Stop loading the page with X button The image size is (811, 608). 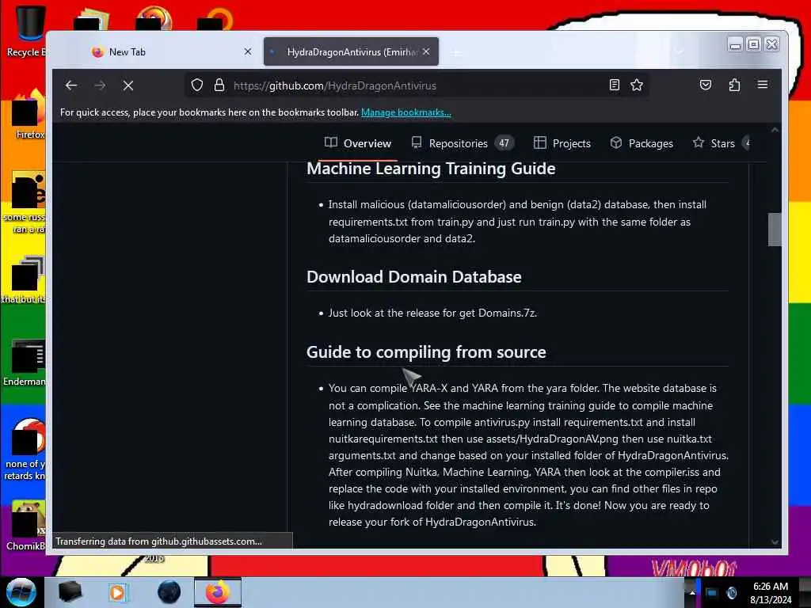(128, 85)
